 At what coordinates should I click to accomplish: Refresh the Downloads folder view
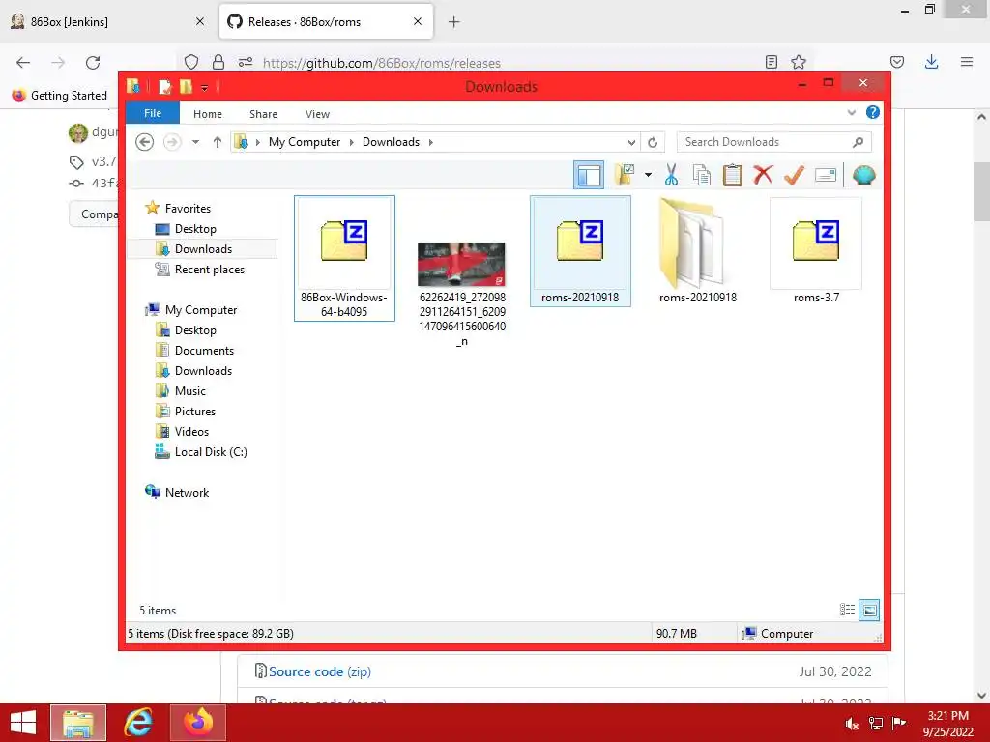[653, 142]
